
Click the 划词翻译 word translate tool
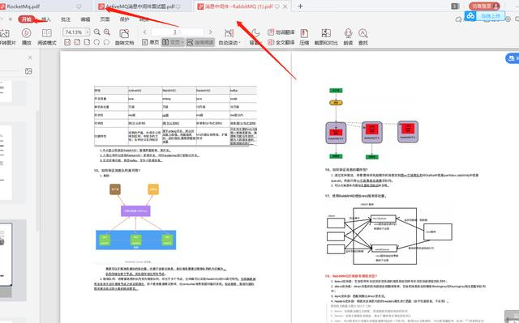(281, 32)
